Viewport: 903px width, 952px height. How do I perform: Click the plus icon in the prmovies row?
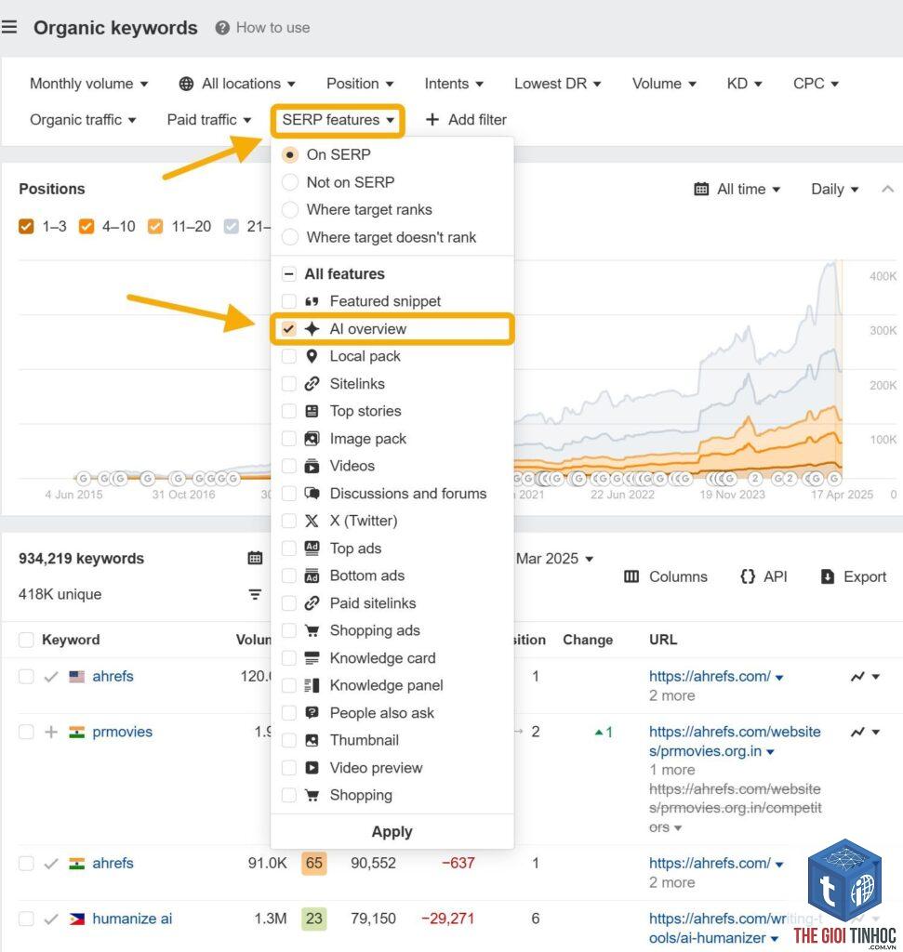tap(52, 733)
